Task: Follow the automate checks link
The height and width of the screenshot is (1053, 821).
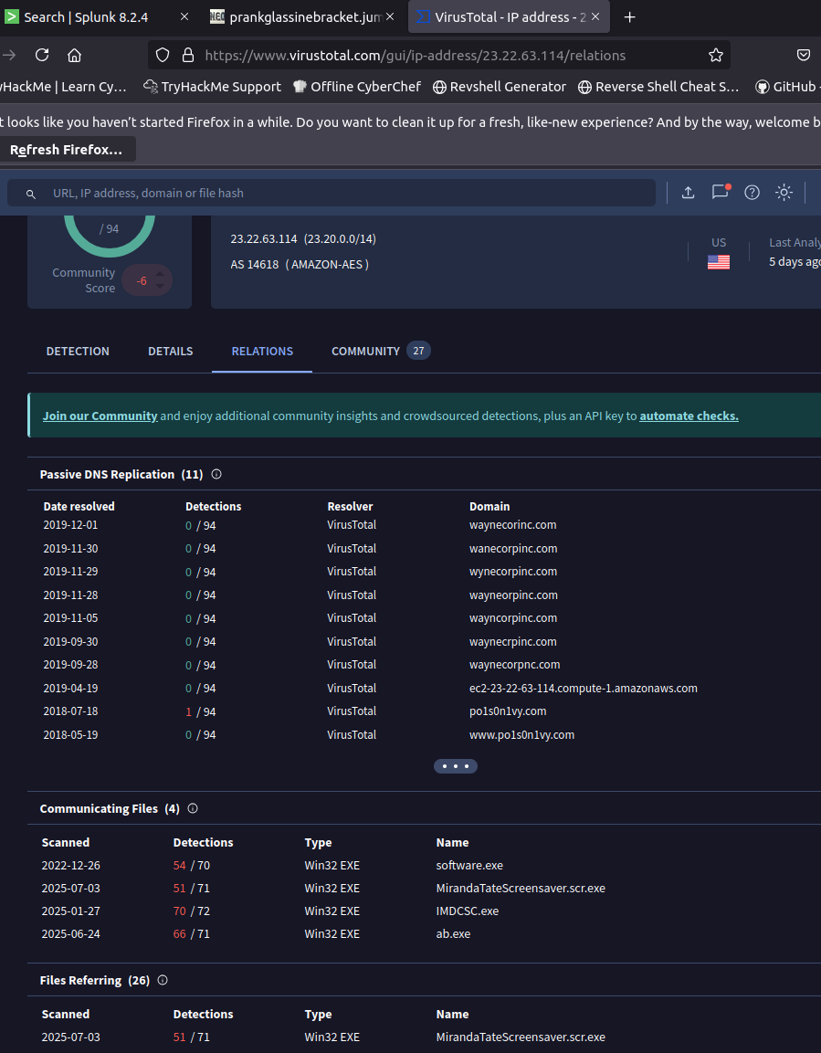Action: [x=689, y=416]
